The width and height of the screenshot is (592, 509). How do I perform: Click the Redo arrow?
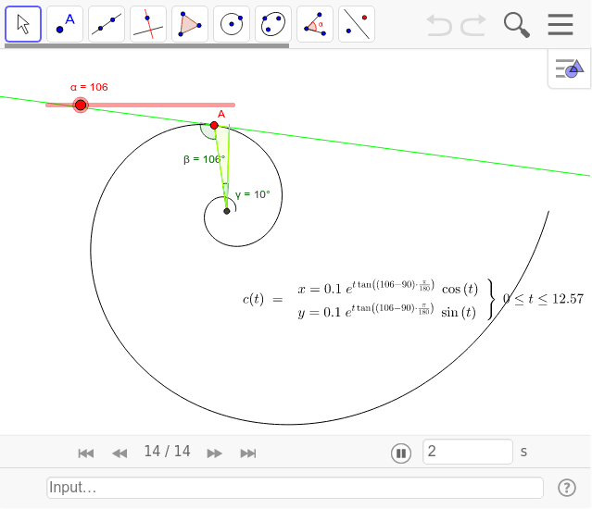473,25
